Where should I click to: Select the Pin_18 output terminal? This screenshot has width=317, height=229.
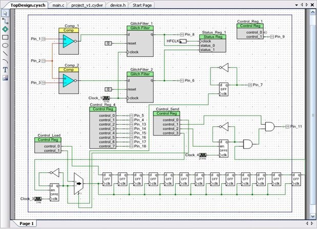tap(132, 146)
